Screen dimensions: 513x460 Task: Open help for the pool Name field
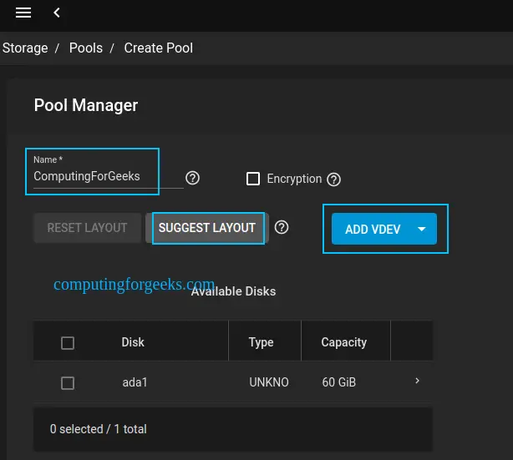tap(192, 178)
